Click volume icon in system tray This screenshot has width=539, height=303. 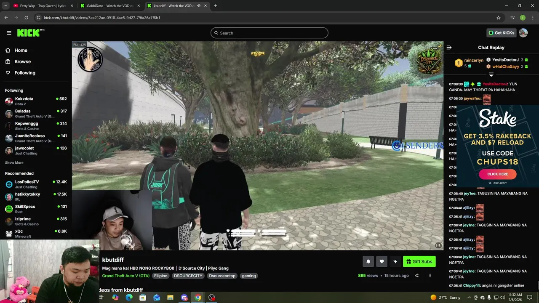502,298
